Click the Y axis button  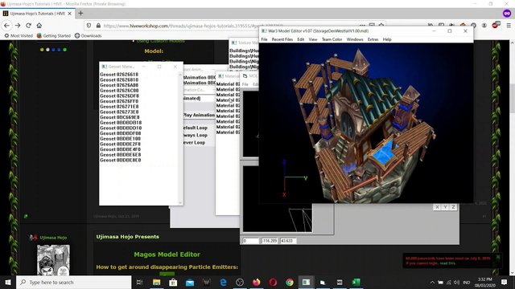click(445, 207)
